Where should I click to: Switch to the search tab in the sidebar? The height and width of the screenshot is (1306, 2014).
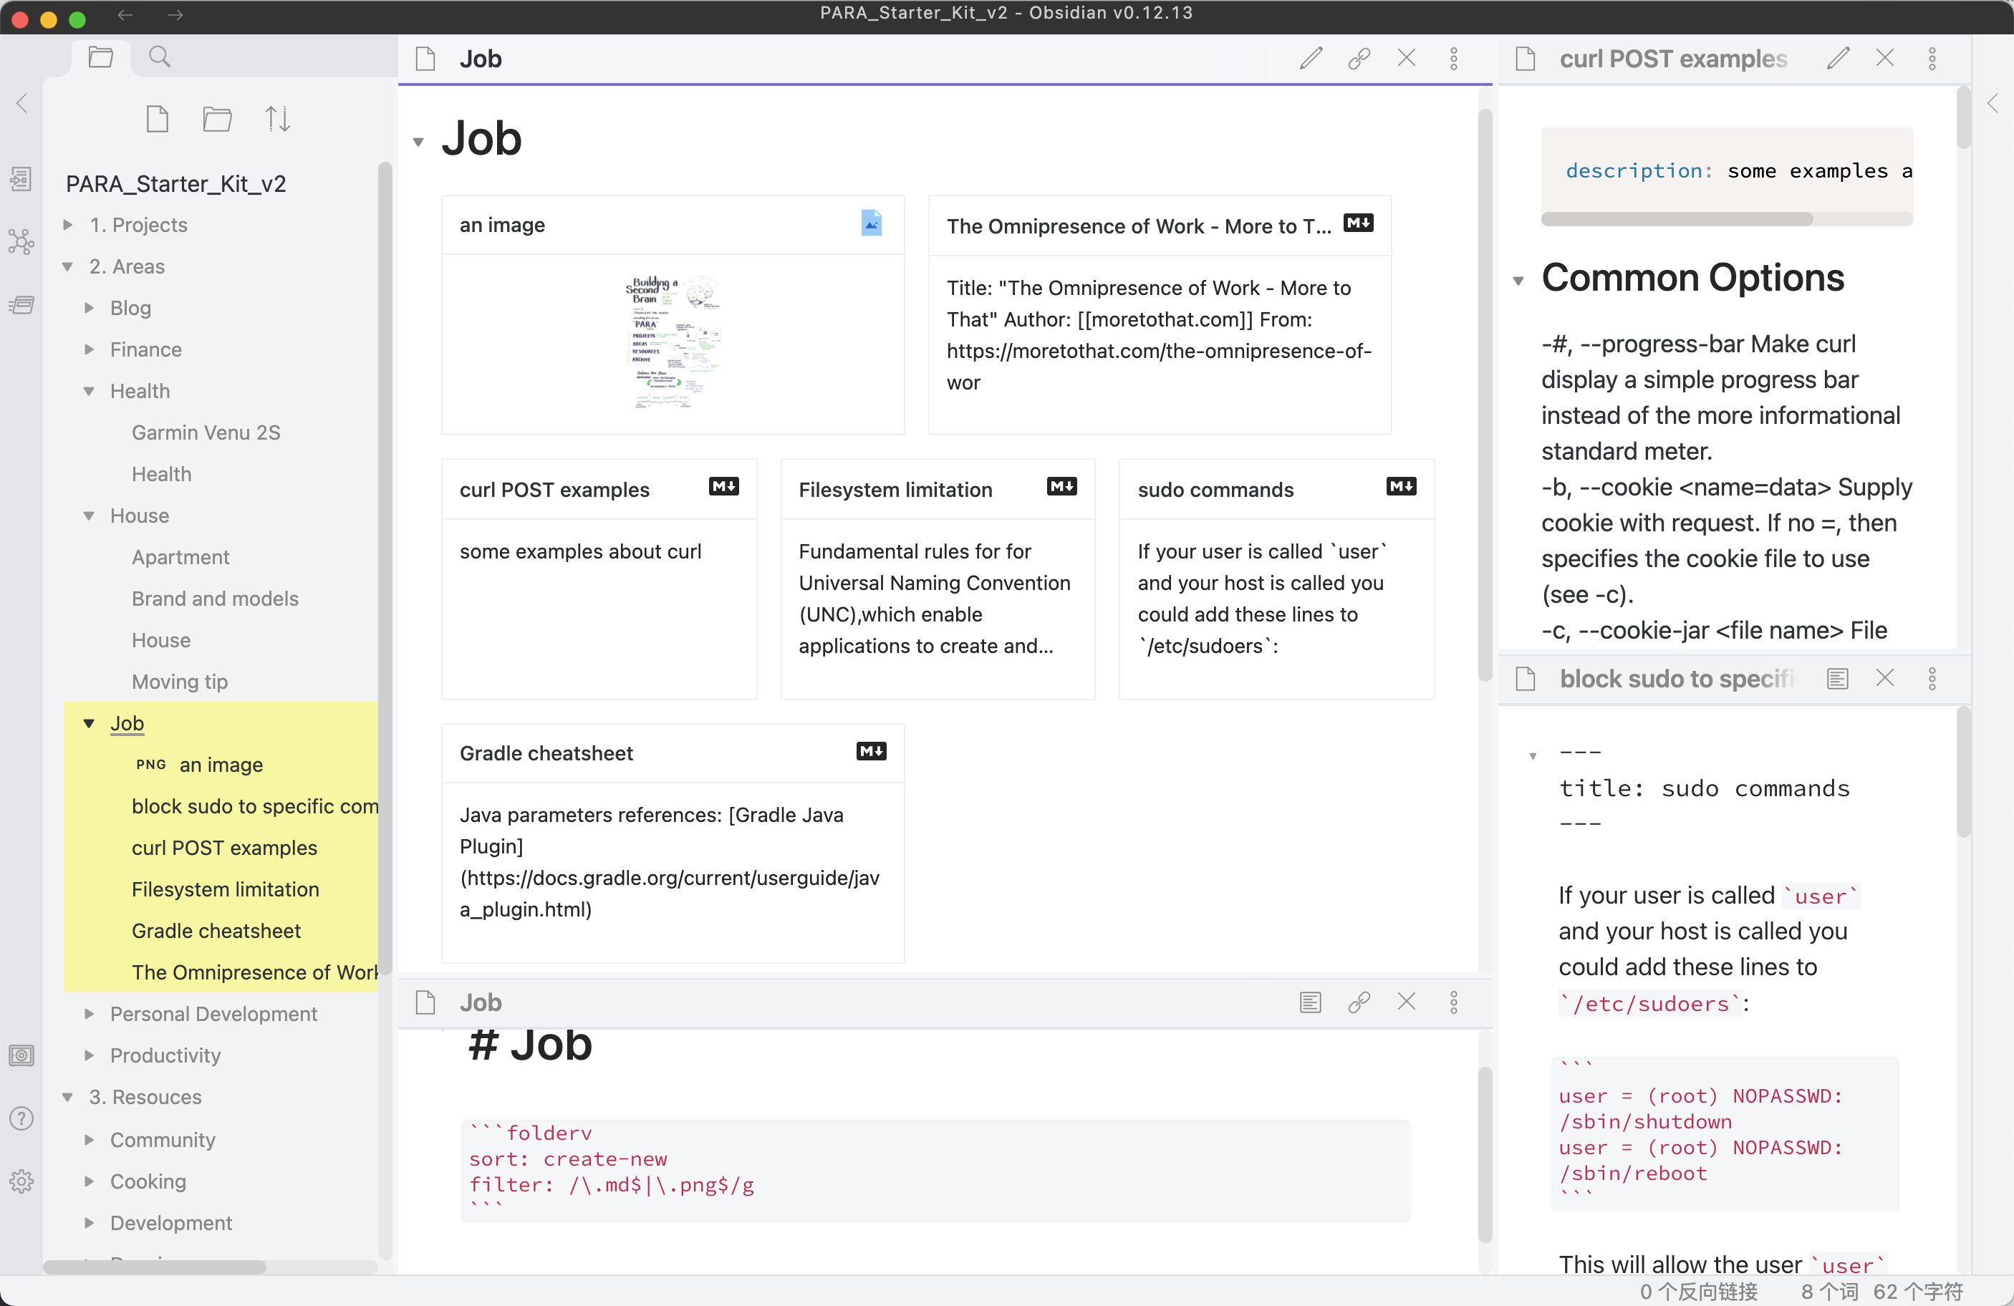click(x=159, y=57)
